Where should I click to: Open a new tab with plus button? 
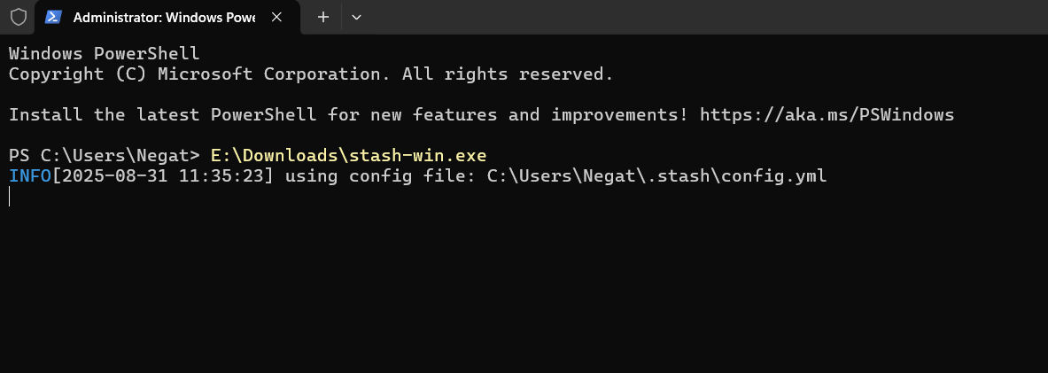[x=323, y=17]
